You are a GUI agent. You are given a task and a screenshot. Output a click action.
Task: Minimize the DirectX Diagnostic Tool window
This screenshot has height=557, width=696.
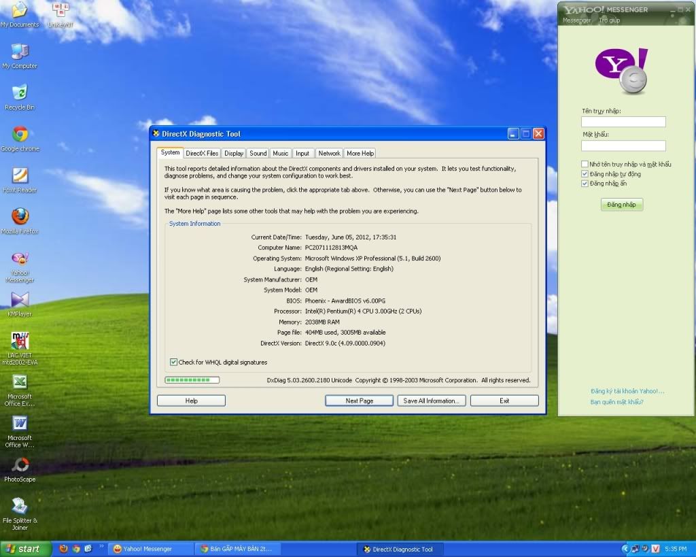pyautogui.click(x=513, y=134)
